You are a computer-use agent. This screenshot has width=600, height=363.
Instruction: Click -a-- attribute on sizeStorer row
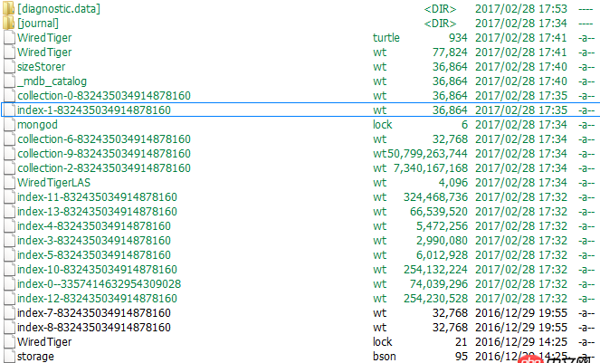tap(586, 67)
